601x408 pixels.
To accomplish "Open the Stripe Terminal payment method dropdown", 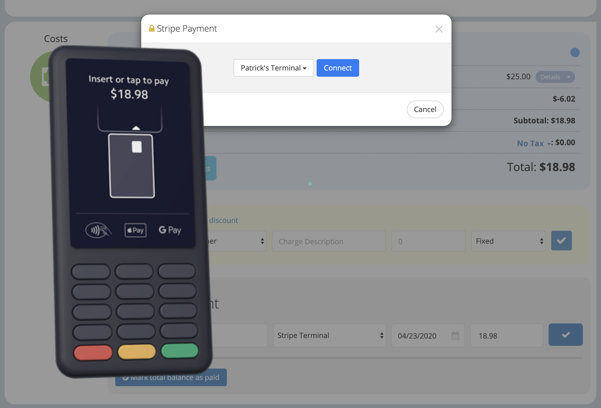I will (329, 335).
